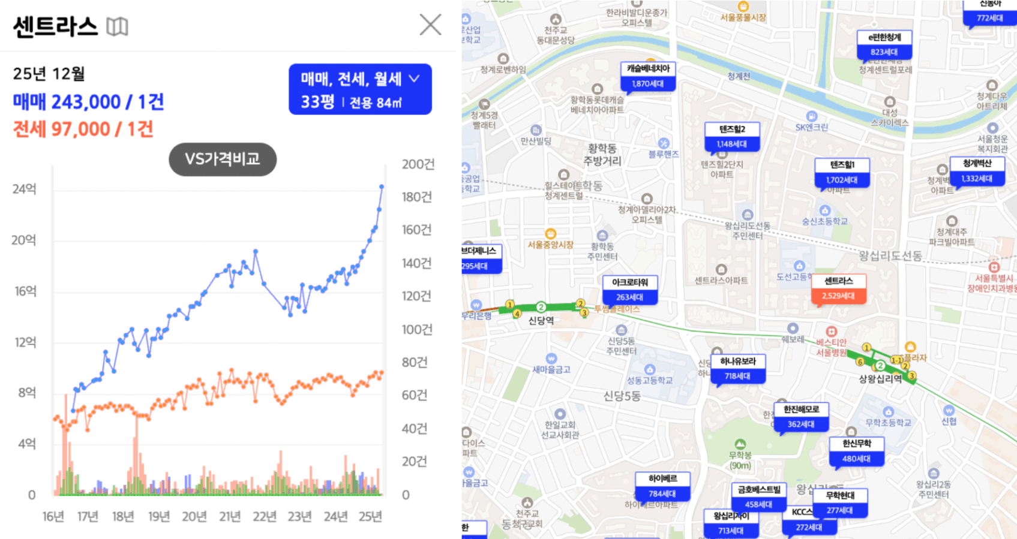Click the 24억 price axis label

[x=25, y=189]
